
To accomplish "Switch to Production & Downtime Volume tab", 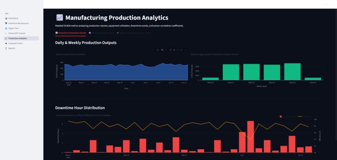I will [71, 33].
